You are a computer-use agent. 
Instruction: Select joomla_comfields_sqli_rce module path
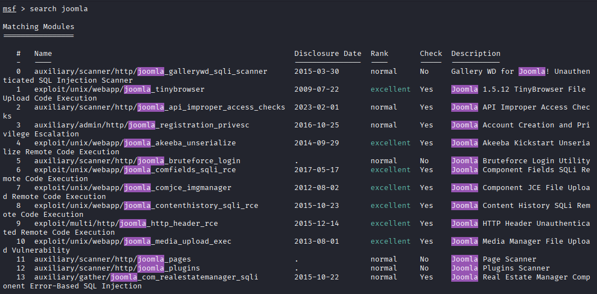click(x=135, y=170)
